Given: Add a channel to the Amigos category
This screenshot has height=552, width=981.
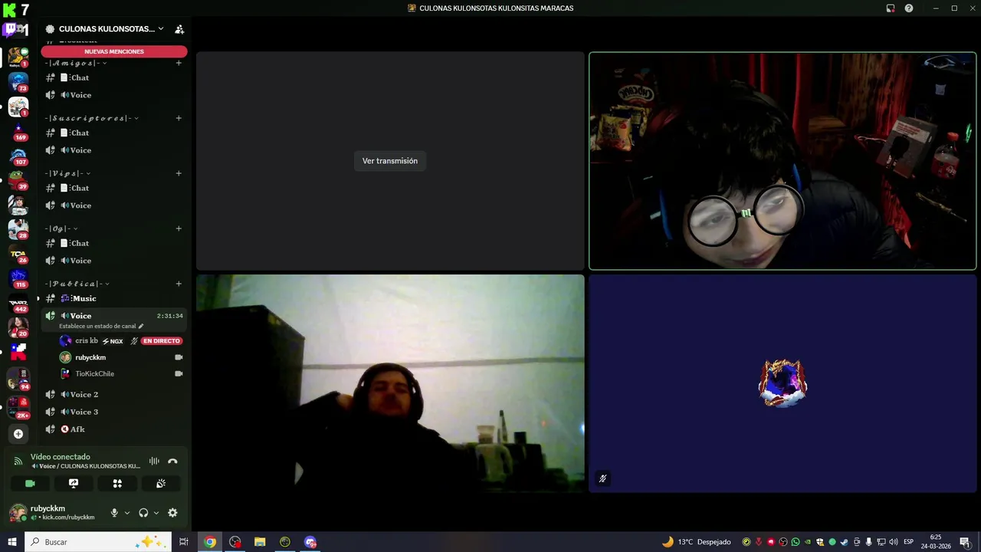Looking at the screenshot, I should point(179,63).
